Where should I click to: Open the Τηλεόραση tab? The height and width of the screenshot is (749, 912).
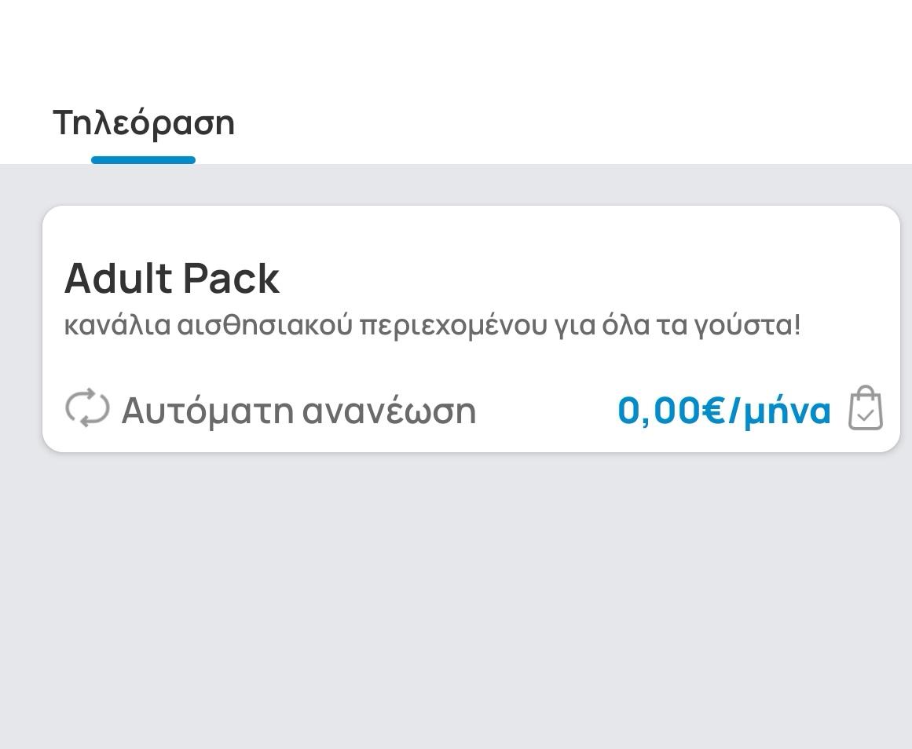[144, 123]
